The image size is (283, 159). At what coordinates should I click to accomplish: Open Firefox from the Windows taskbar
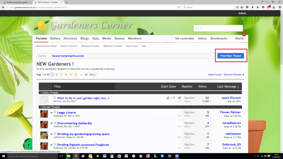(x=76, y=156)
